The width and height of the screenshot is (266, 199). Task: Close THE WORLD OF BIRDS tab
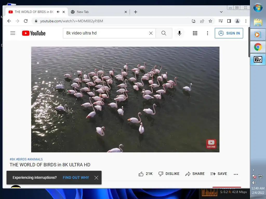coord(64,12)
